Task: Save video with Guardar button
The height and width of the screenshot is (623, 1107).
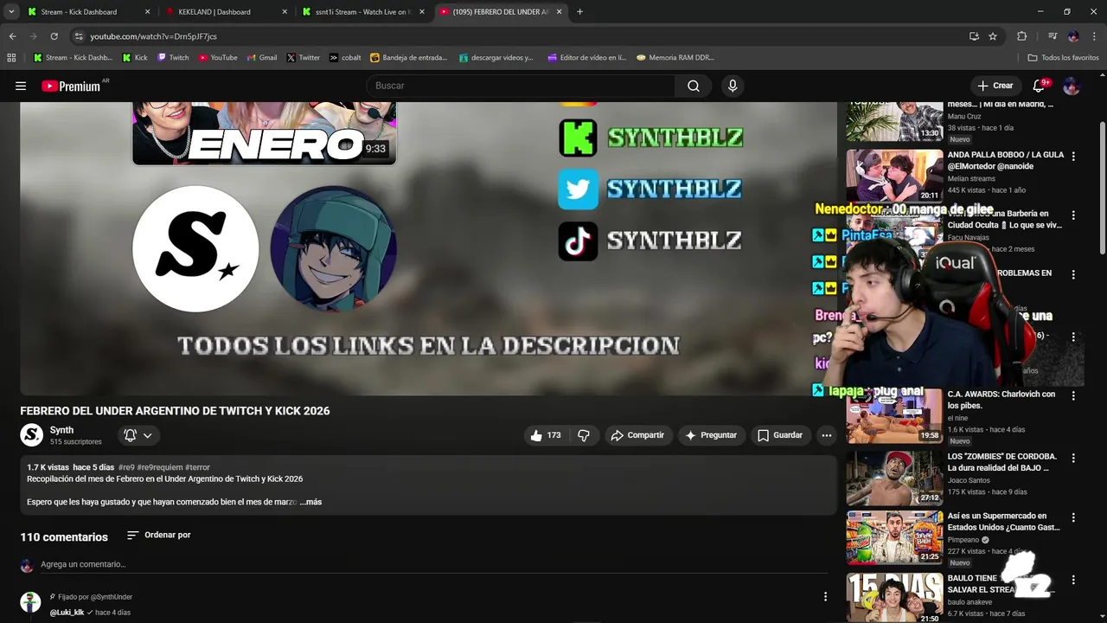Action: [x=780, y=435]
